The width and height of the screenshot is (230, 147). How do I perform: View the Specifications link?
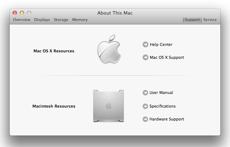[x=162, y=106]
